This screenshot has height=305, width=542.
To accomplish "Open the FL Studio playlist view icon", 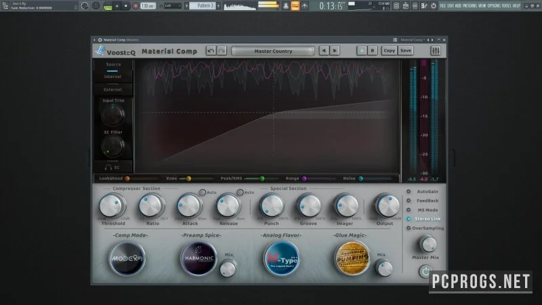I will [x=396, y=6].
